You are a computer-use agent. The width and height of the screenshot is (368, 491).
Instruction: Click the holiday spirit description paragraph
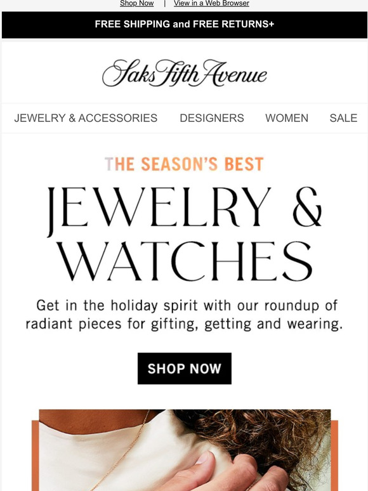click(184, 315)
